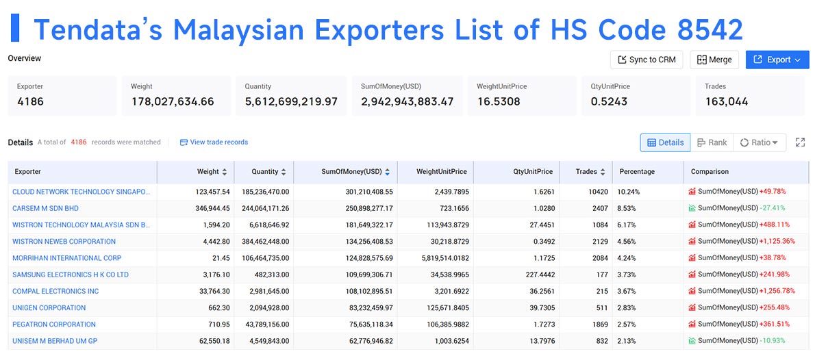
Task: Click the +1,256.78% comparison value
Action: 777,291
